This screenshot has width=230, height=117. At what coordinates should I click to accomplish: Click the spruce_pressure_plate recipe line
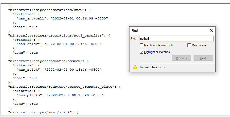(x=64, y=87)
